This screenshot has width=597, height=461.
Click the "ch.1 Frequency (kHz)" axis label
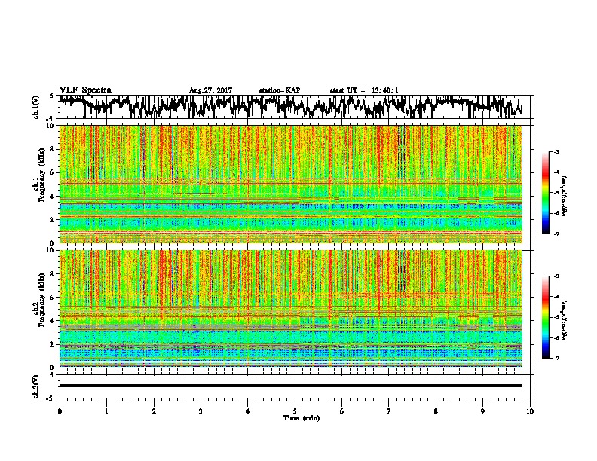[38, 175]
